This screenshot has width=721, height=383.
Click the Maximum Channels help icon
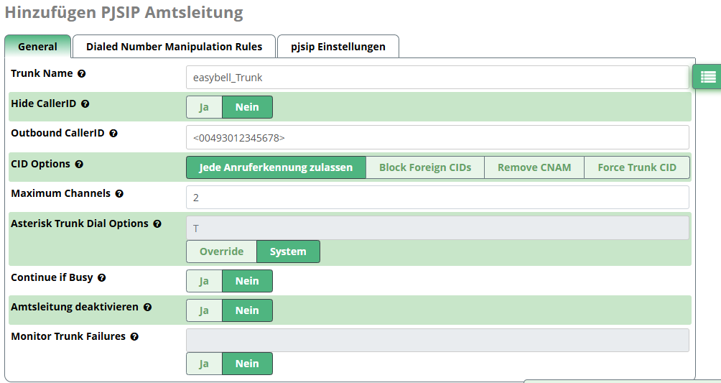click(x=119, y=194)
